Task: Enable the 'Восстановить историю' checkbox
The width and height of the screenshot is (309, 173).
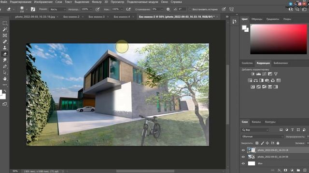Action: [190, 10]
